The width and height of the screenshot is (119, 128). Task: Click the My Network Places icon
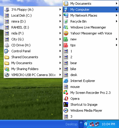66,15
